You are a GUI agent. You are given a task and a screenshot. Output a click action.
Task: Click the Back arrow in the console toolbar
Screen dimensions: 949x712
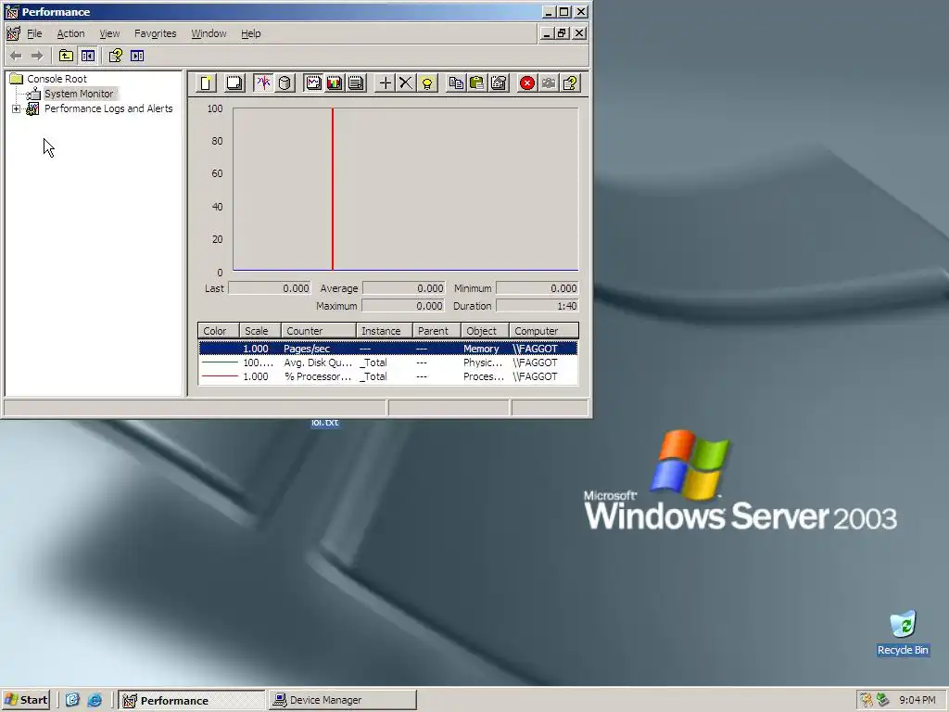click(17, 56)
